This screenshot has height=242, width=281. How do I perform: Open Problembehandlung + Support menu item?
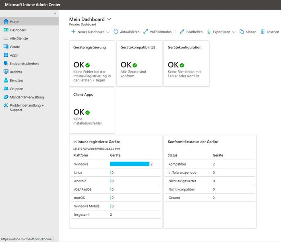29,107
